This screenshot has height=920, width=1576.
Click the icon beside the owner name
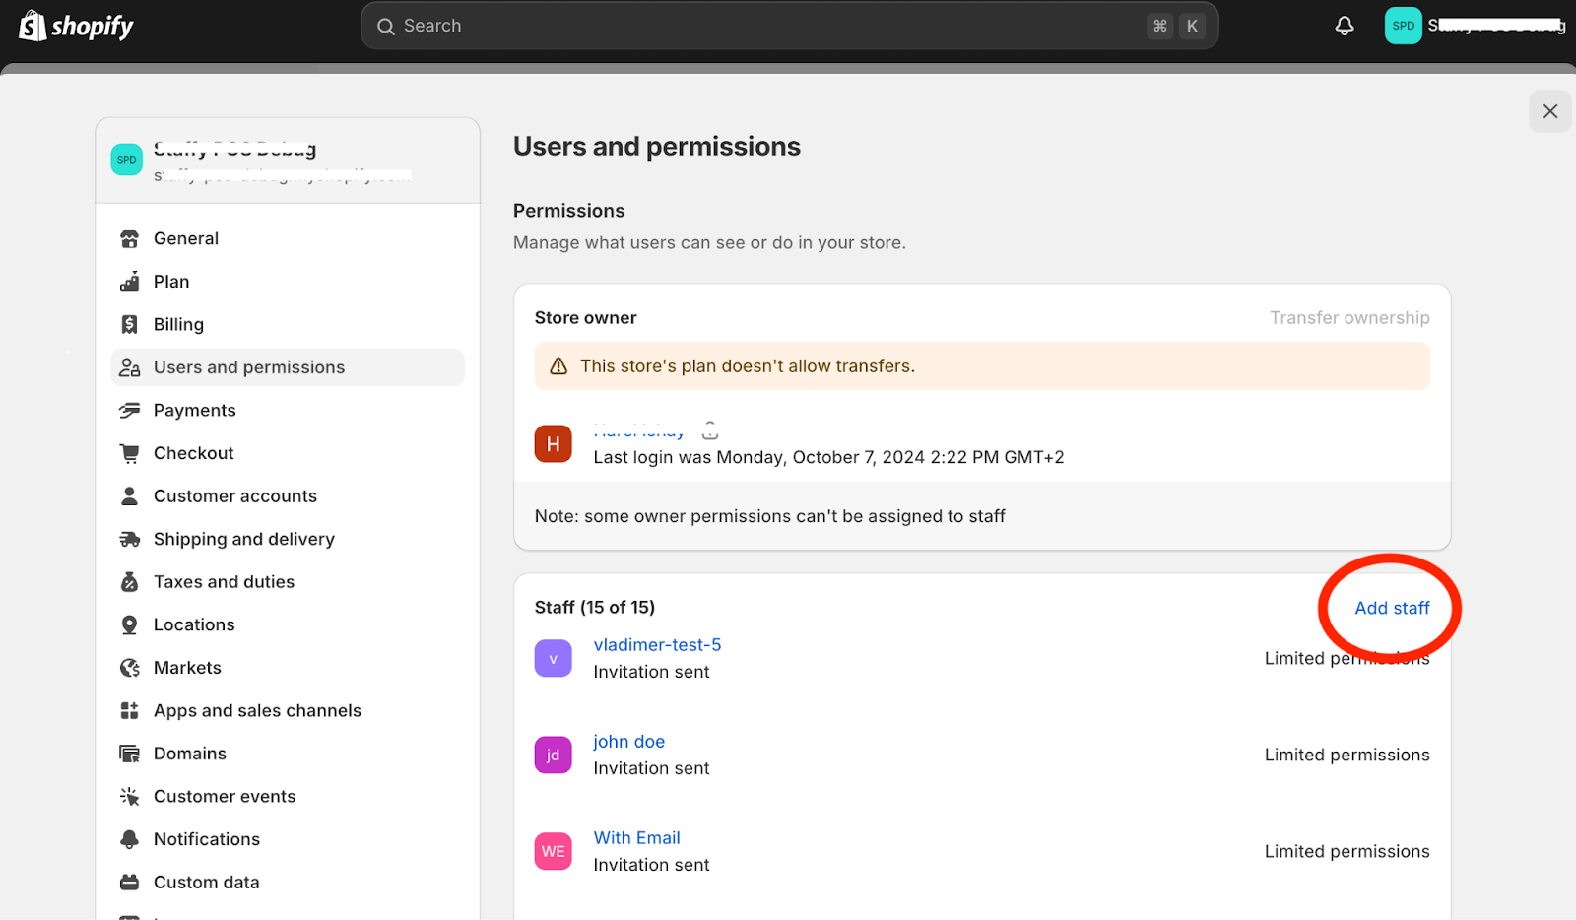(710, 430)
